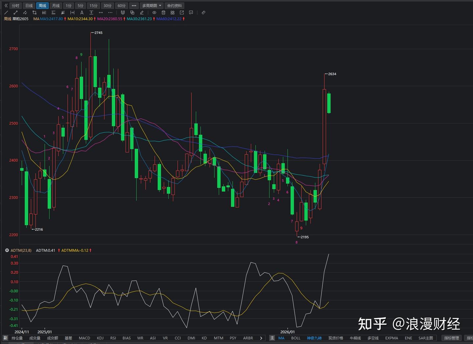Toggle 副 sub chart indicator selector

coord(5,338)
